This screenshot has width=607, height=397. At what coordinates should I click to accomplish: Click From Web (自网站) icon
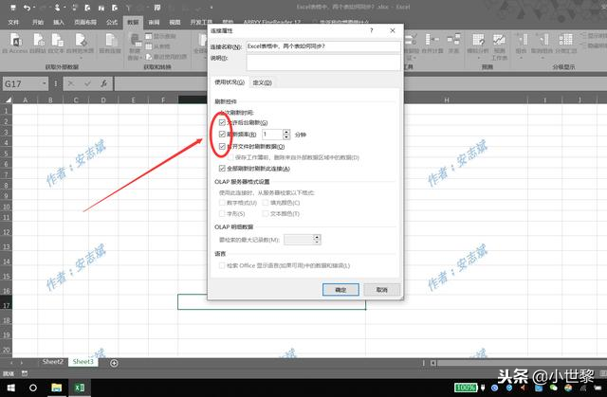click(x=38, y=44)
